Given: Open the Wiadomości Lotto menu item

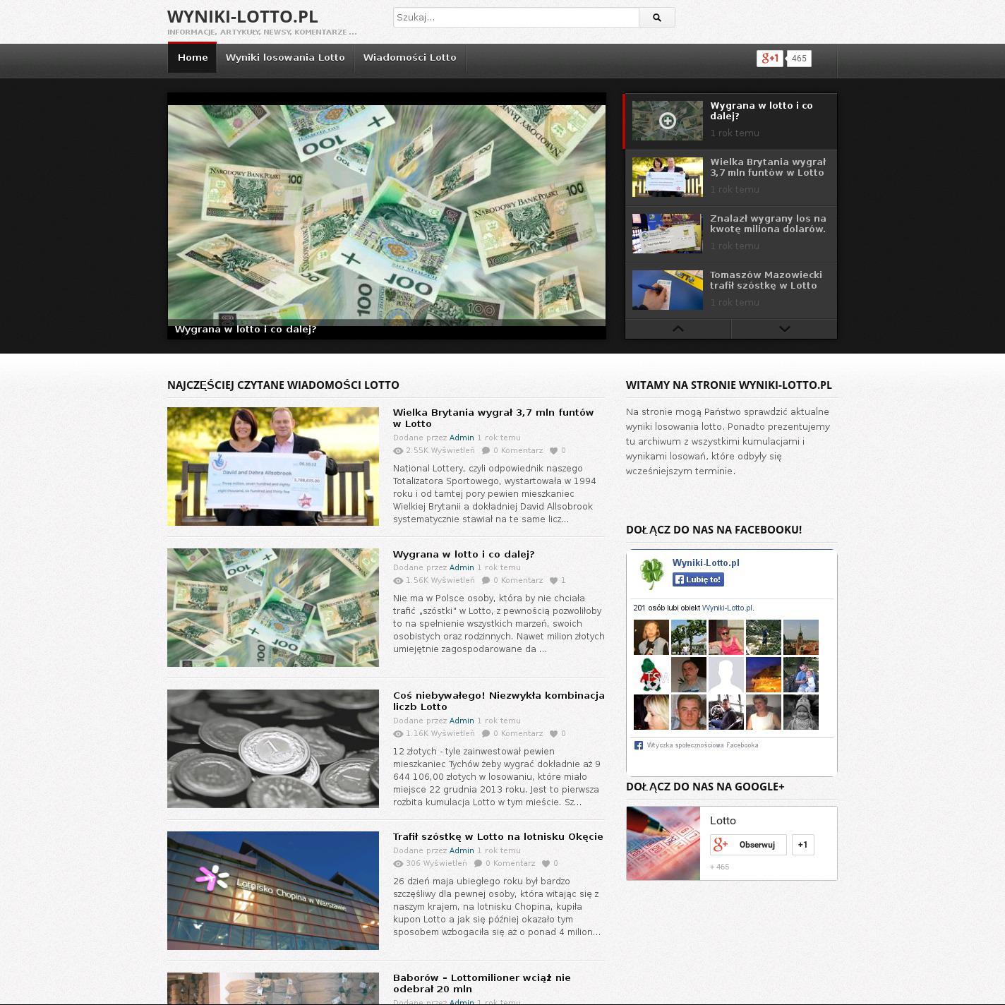Looking at the screenshot, I should click(409, 58).
